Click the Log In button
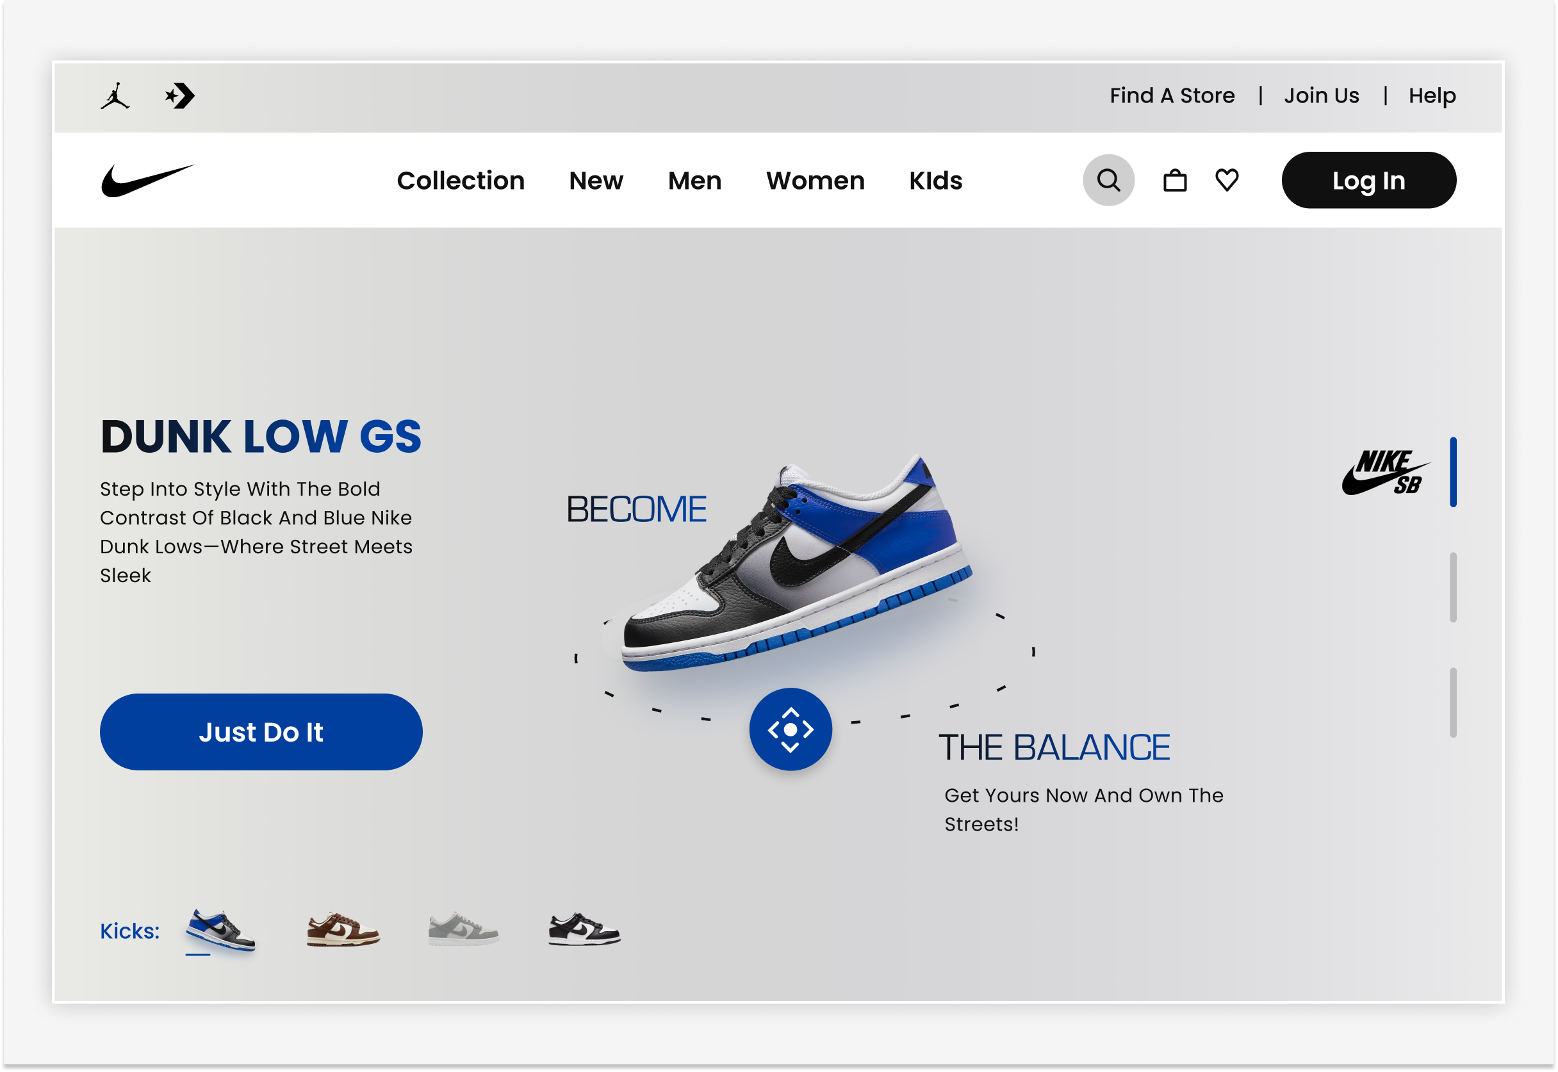This screenshot has height=1072, width=1558. click(x=1368, y=180)
